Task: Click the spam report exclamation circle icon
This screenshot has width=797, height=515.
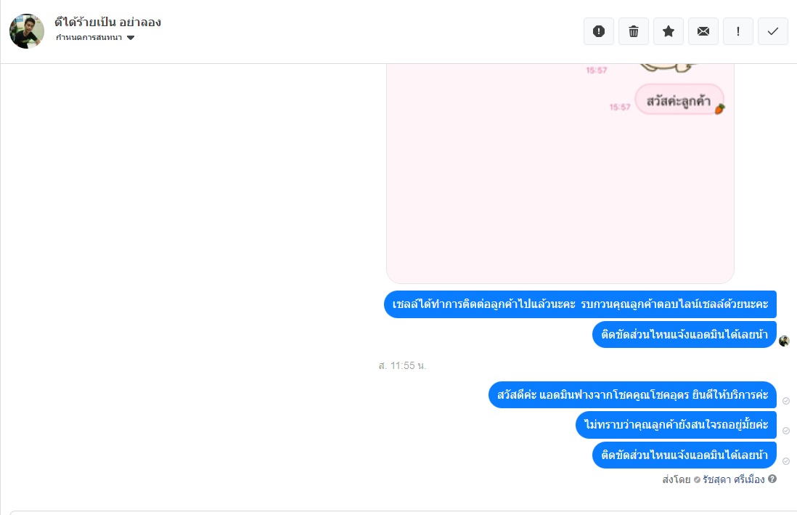Action: click(x=599, y=31)
